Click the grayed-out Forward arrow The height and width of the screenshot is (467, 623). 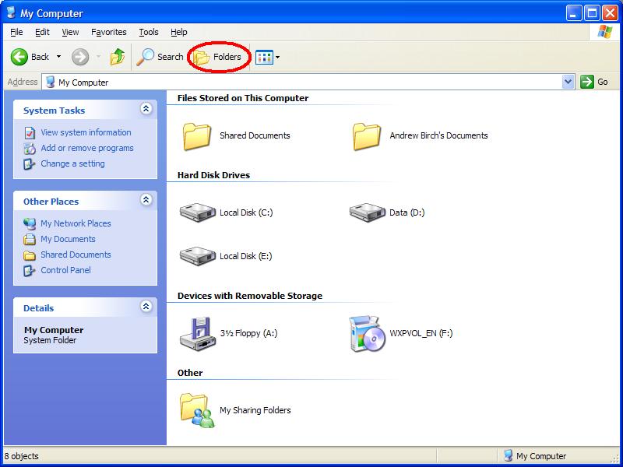(80, 57)
